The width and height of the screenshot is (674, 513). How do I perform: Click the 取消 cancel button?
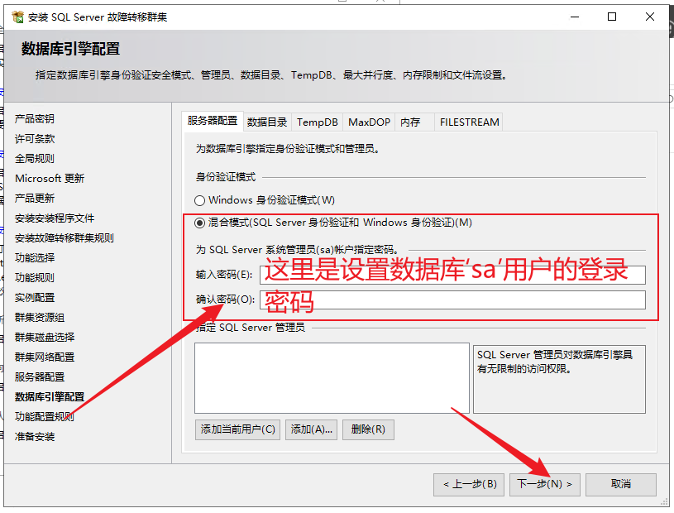pos(621,485)
